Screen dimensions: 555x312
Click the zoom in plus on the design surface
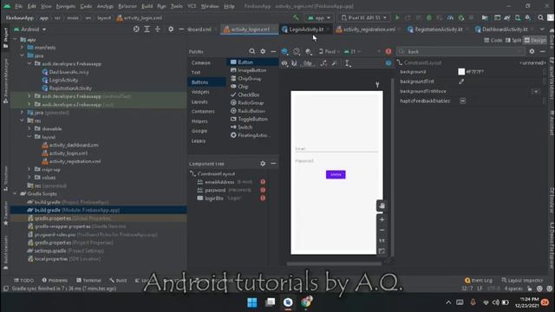[382, 219]
